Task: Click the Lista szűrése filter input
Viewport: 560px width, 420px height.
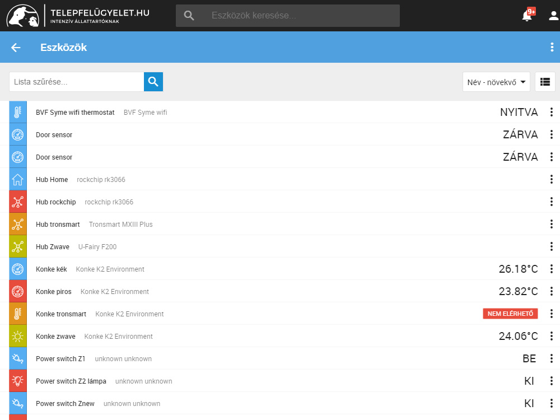Action: 76,82
